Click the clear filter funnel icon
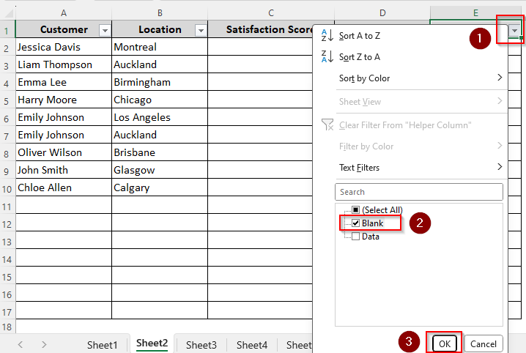 tap(327, 125)
